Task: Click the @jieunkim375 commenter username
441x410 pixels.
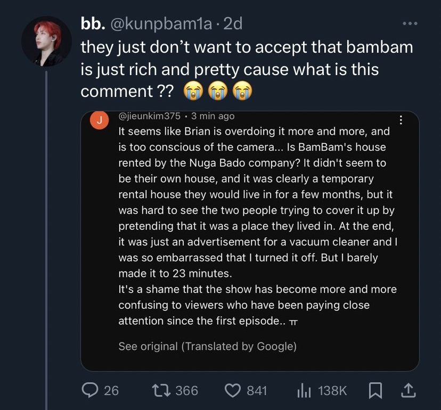Action: point(149,116)
